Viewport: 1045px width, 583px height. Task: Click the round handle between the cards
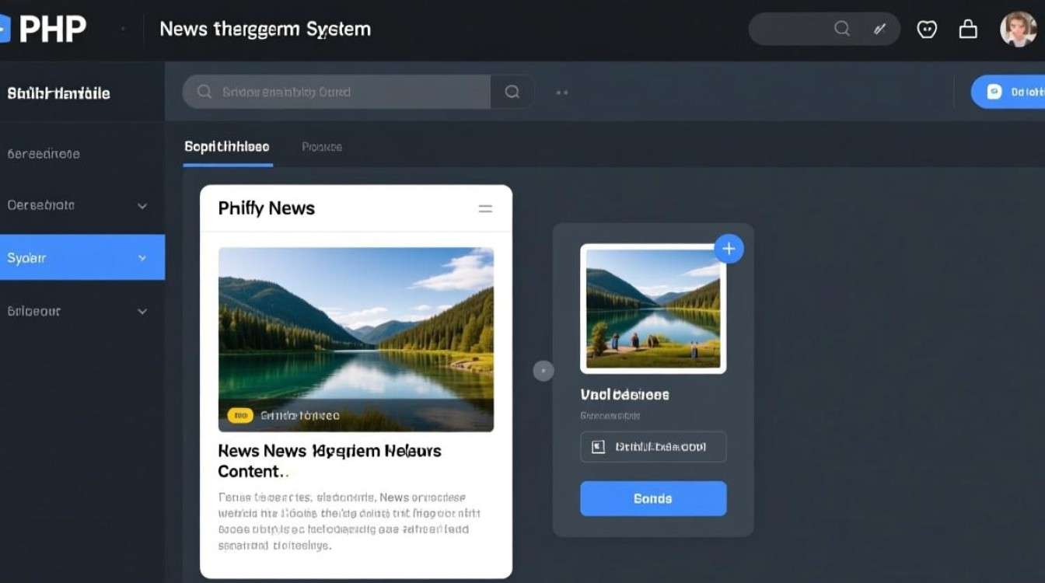pyautogui.click(x=543, y=371)
